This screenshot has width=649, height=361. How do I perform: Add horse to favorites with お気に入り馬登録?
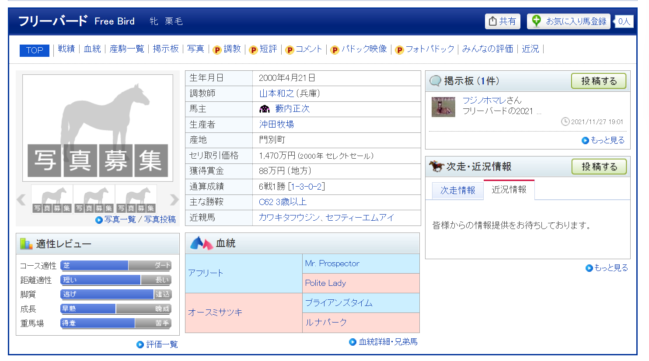[x=569, y=21]
